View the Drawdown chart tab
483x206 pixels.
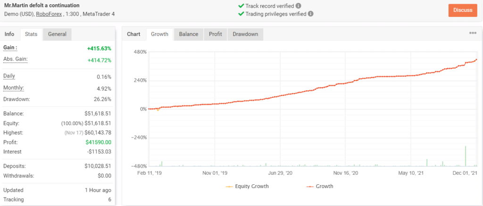[245, 34]
